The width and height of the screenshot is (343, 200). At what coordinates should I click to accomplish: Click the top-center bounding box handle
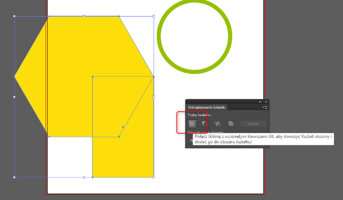point(84,16)
